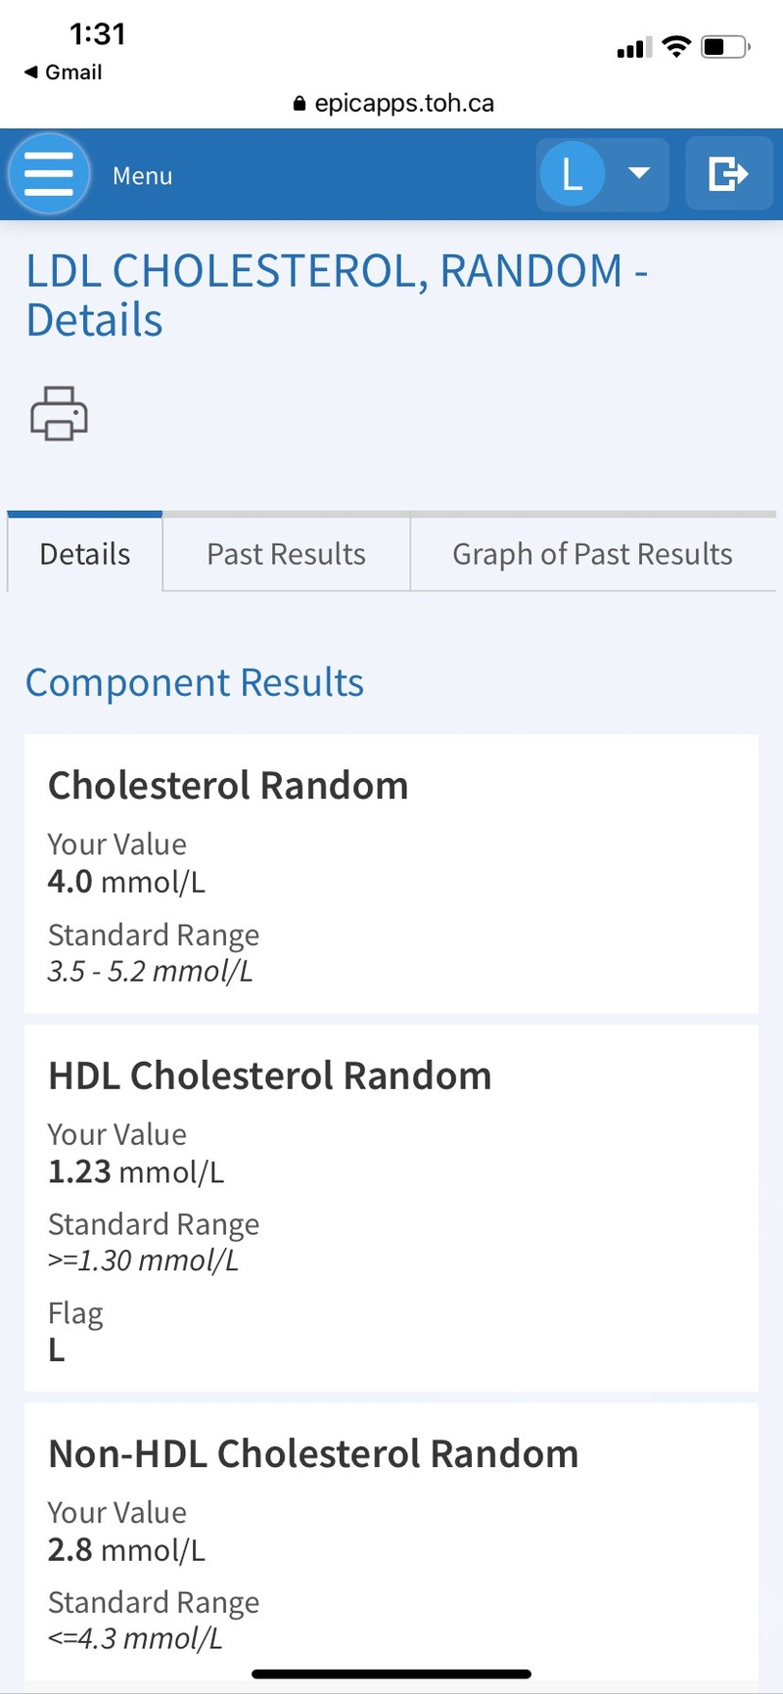Tap the back arrow to Gmail

pos(31,72)
